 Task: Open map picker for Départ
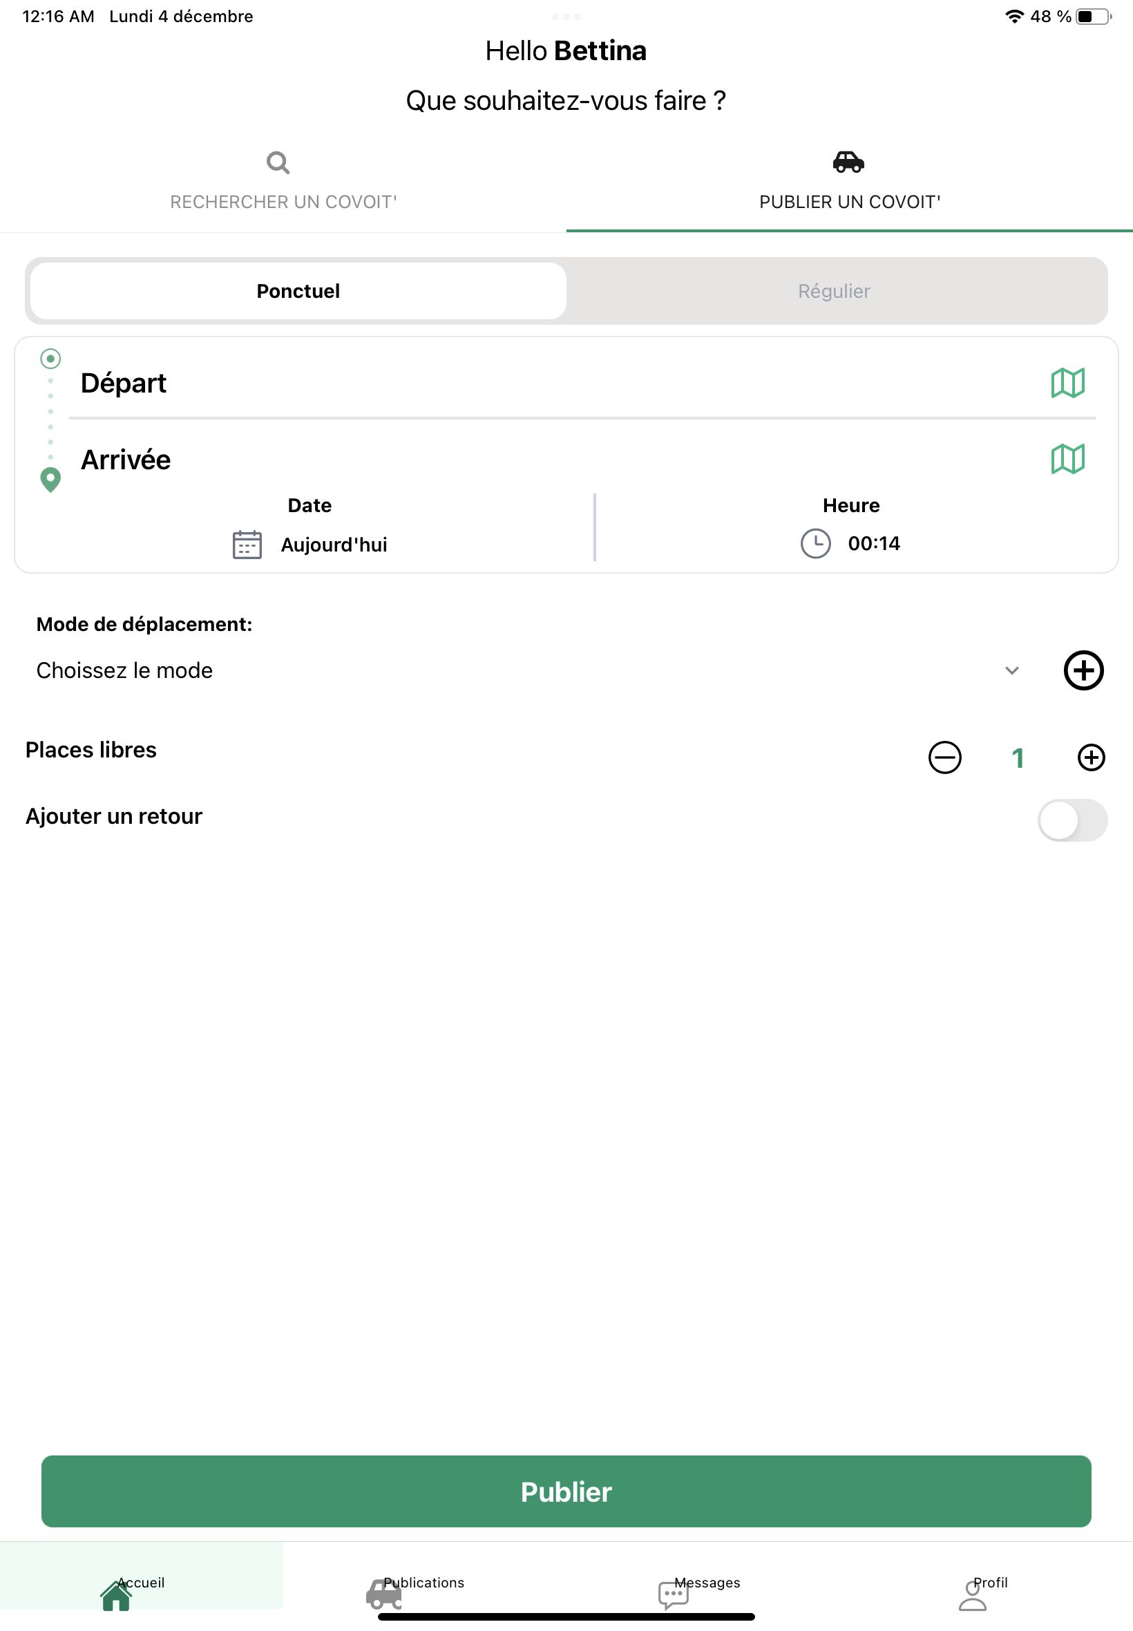pyautogui.click(x=1067, y=383)
